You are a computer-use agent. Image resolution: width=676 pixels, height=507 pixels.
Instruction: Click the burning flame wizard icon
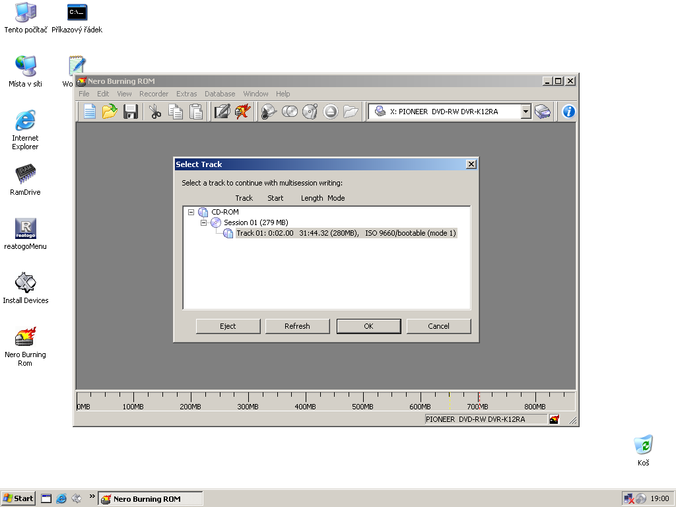pos(243,112)
